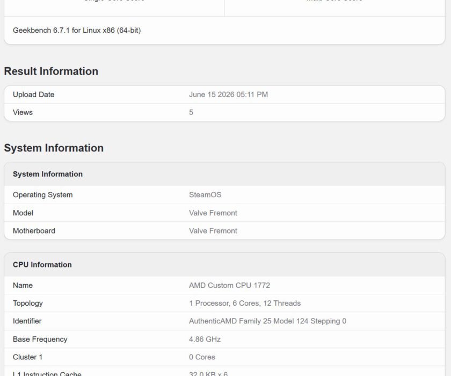Click the 'L1 Instruction Cache' label
The image size is (451, 376).
coord(47,374)
